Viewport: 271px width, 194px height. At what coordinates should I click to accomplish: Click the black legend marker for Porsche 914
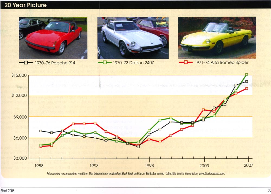pos(26,63)
